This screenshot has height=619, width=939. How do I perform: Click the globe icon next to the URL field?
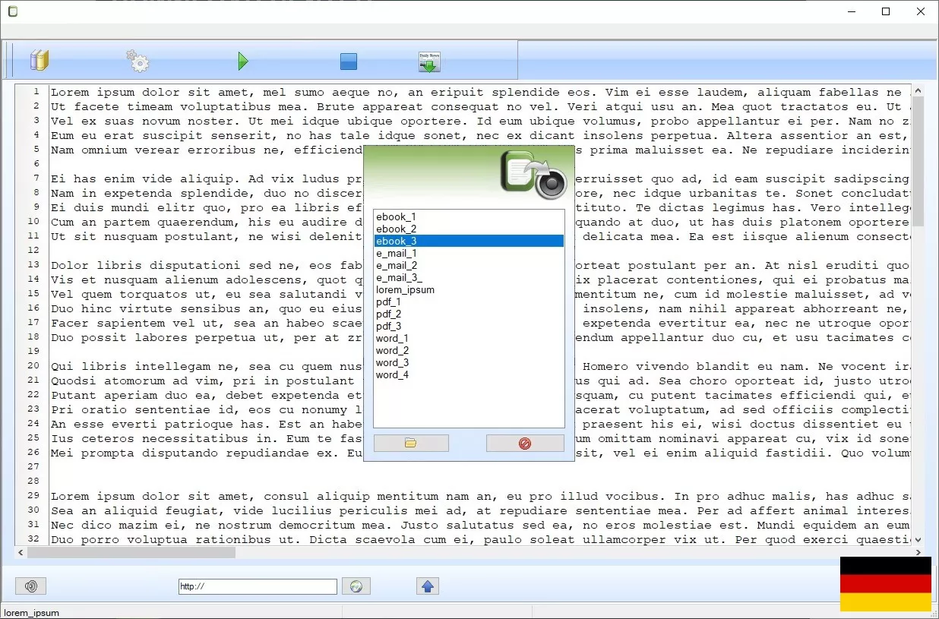(356, 586)
